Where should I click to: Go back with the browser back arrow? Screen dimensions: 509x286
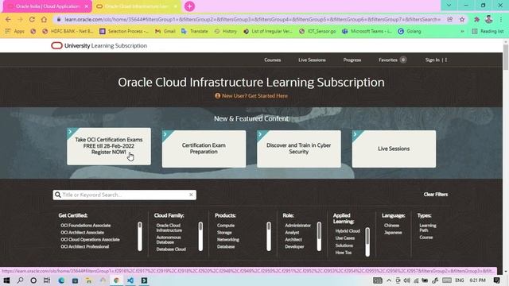point(8,19)
